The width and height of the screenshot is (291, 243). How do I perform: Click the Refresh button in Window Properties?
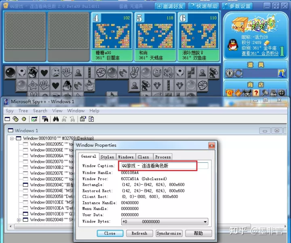139,233
